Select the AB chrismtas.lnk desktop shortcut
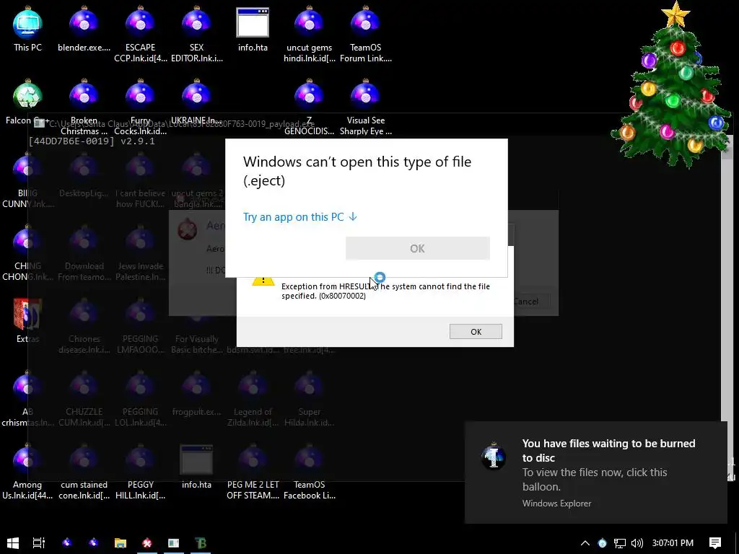Viewport: 739px width, 554px height. (x=27, y=398)
